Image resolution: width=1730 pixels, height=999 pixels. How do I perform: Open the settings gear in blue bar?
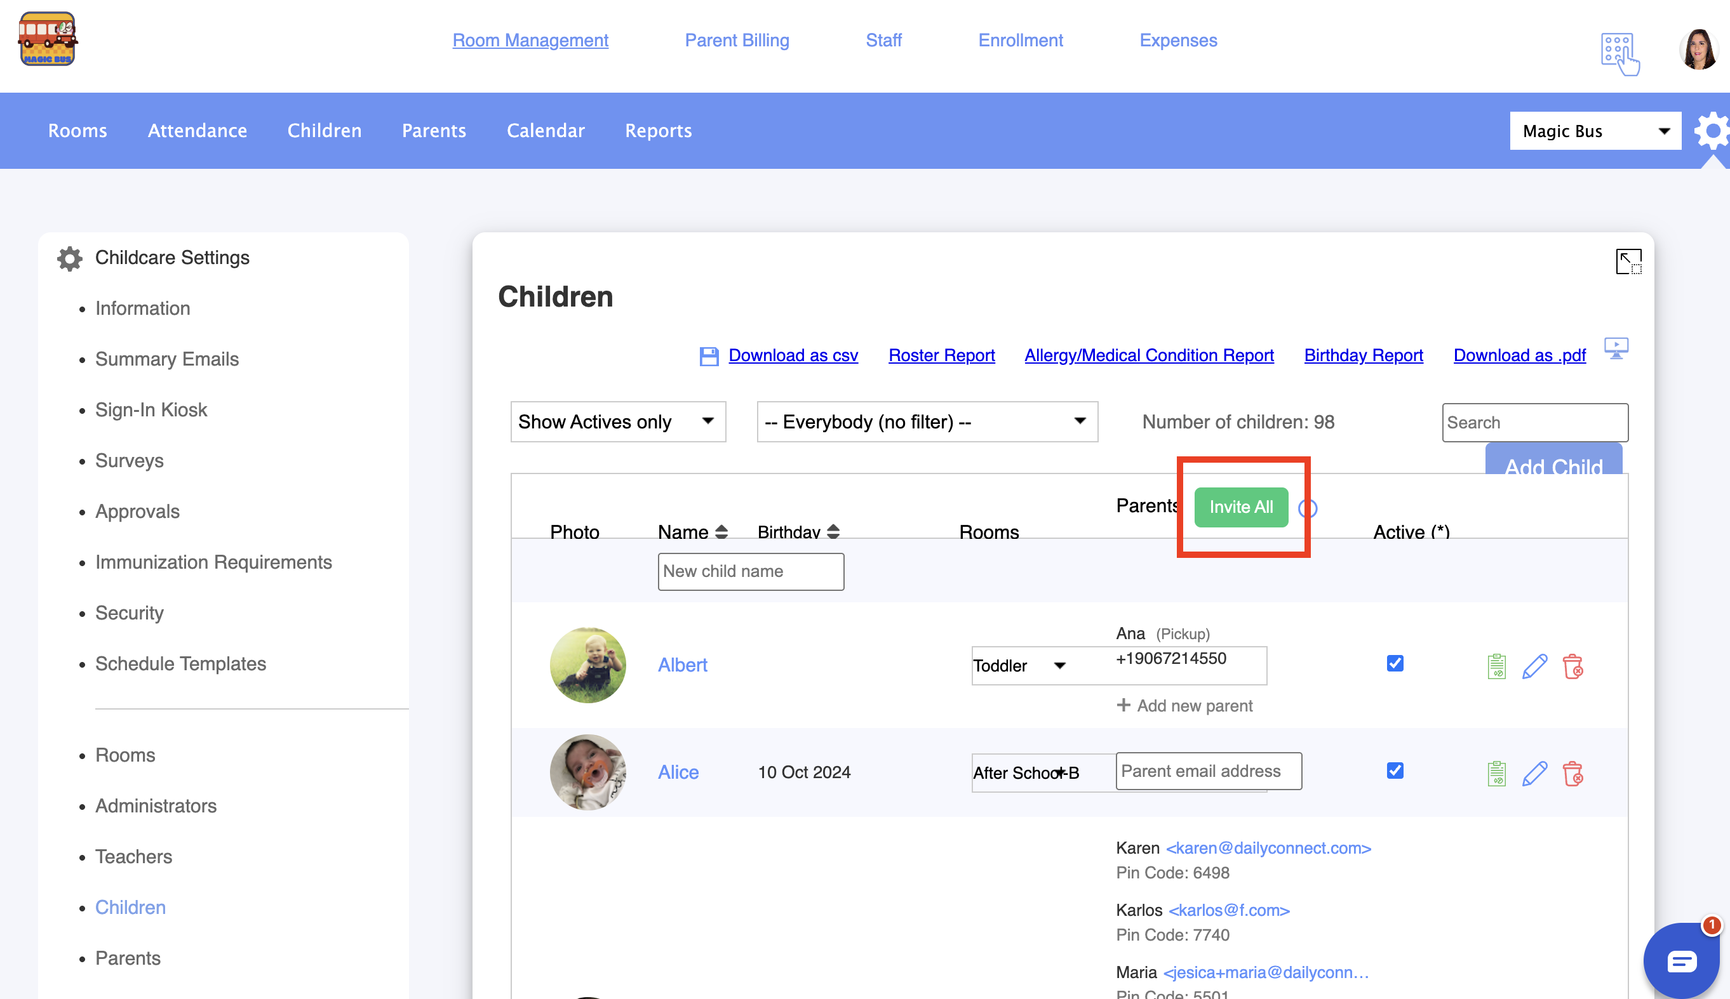click(1712, 130)
